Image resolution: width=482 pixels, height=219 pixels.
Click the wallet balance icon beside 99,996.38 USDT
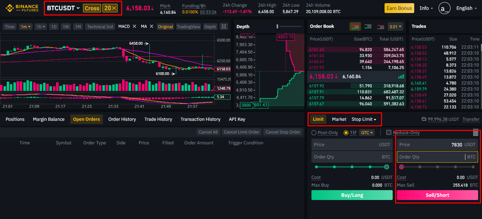tap(424, 119)
